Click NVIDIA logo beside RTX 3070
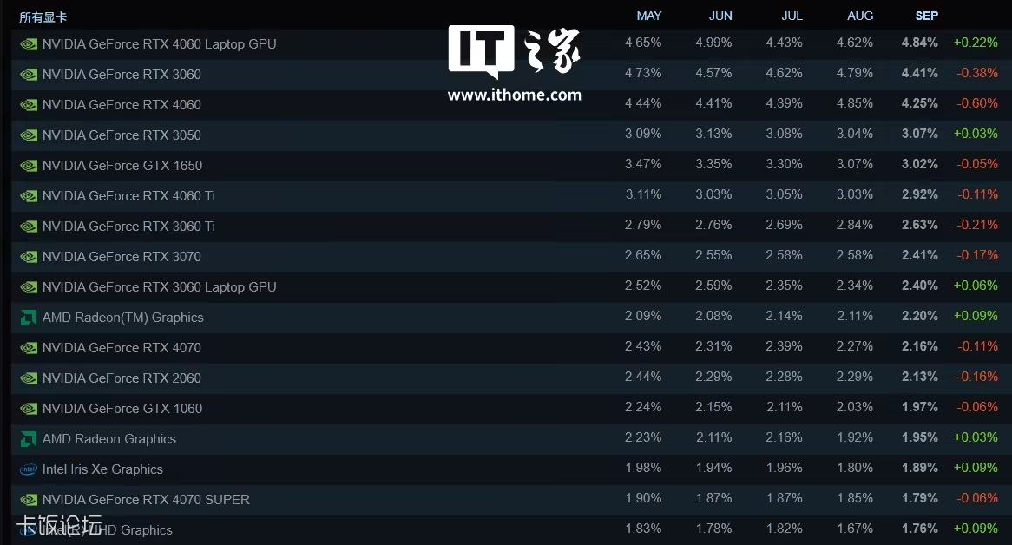Viewport: 1012px width, 545px height. pos(29,257)
